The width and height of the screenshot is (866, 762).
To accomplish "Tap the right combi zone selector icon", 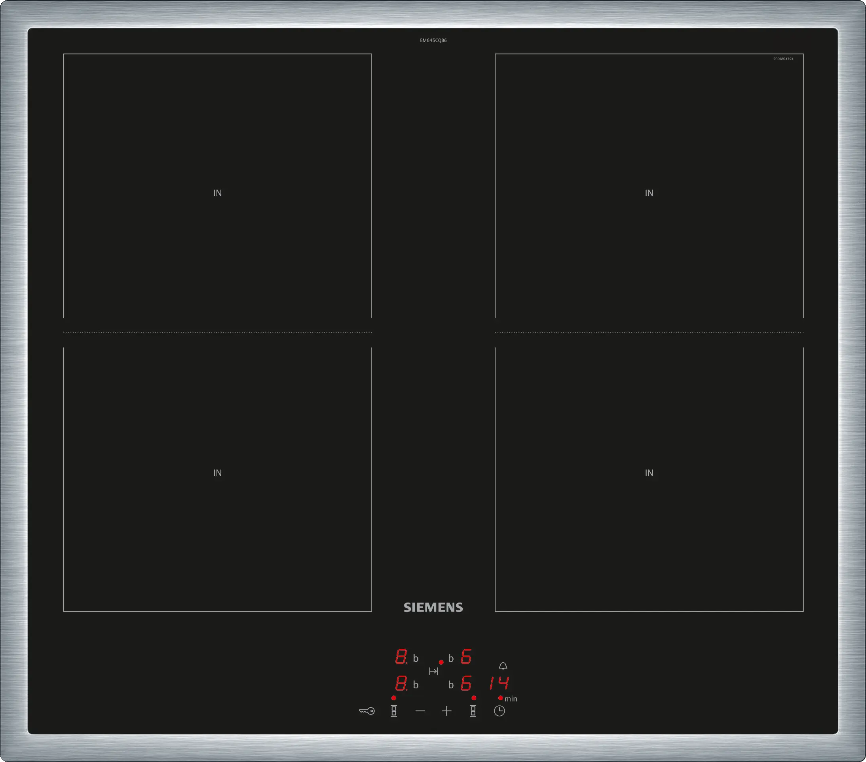I will [473, 711].
